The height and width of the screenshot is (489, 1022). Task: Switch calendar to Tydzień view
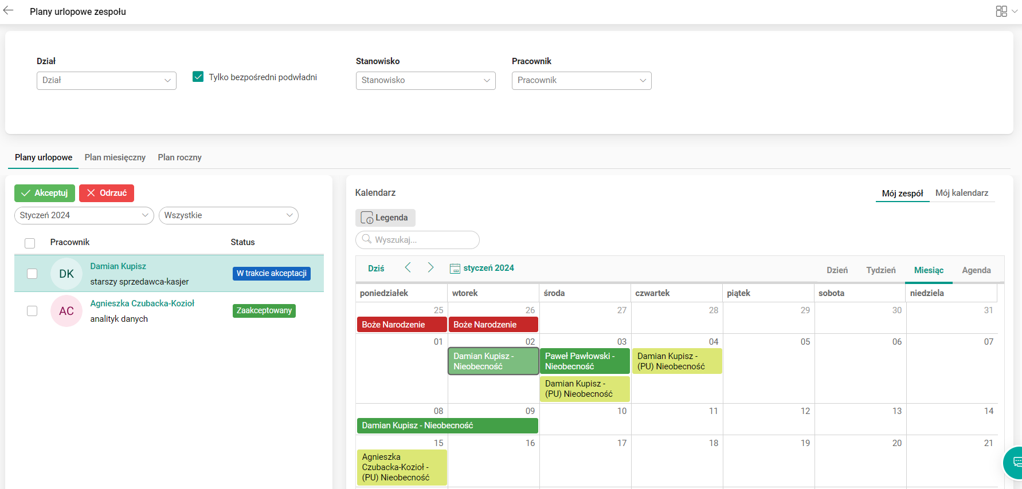point(880,270)
